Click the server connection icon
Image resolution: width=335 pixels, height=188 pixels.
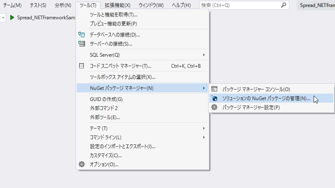click(x=81, y=44)
